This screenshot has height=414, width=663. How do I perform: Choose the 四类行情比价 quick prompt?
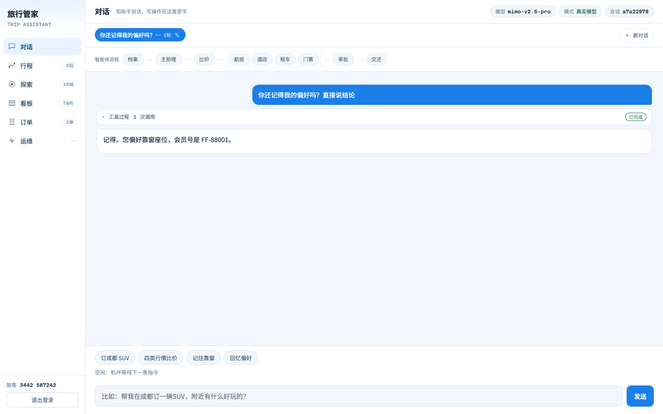pos(161,358)
